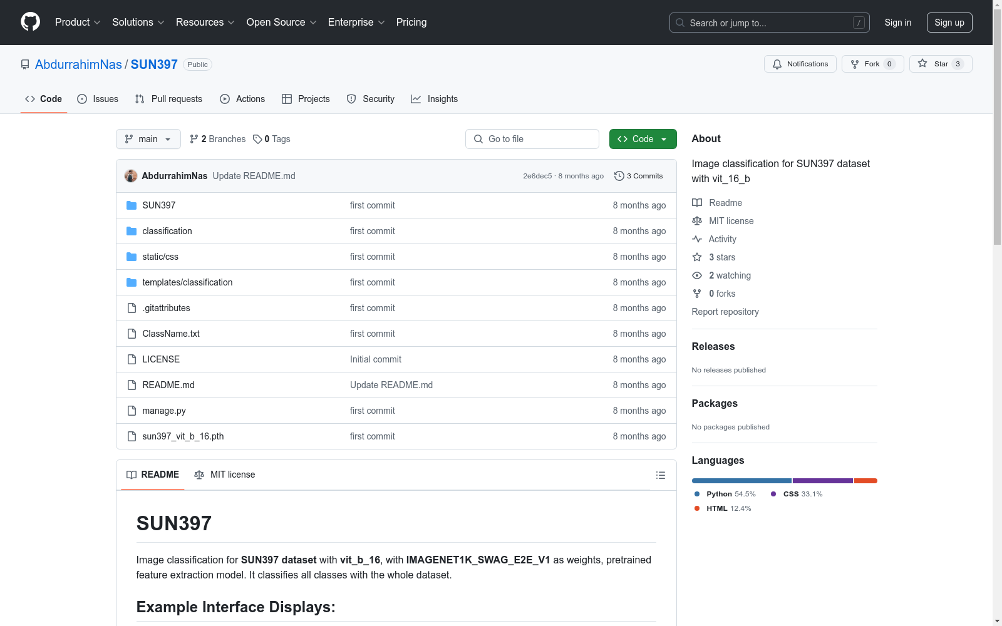Image resolution: width=1002 pixels, height=626 pixels.
Task: Focus the Search or jump to field
Action: point(769,23)
